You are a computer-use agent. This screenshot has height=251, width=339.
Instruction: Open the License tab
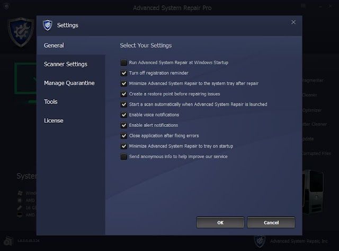click(x=71, y=120)
